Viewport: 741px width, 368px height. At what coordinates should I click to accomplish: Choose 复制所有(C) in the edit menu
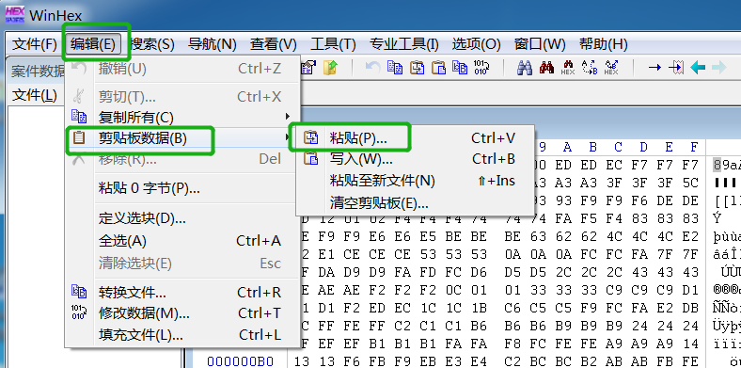point(182,117)
